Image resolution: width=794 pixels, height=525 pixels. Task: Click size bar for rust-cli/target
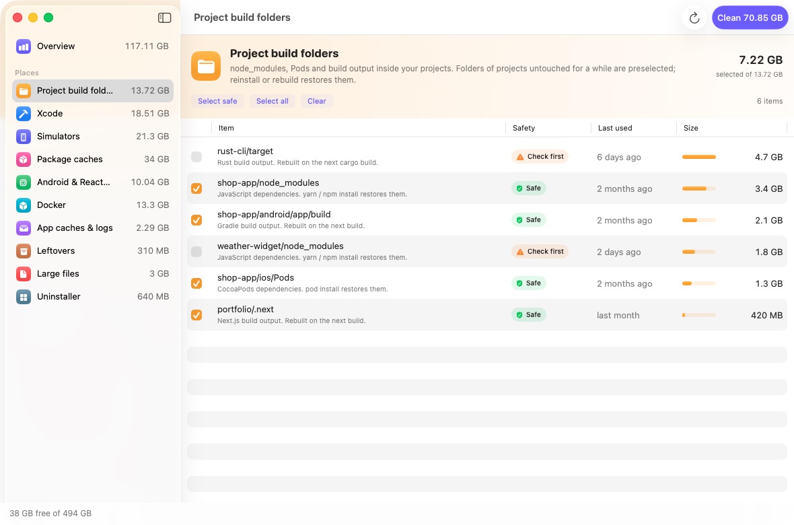tap(699, 157)
